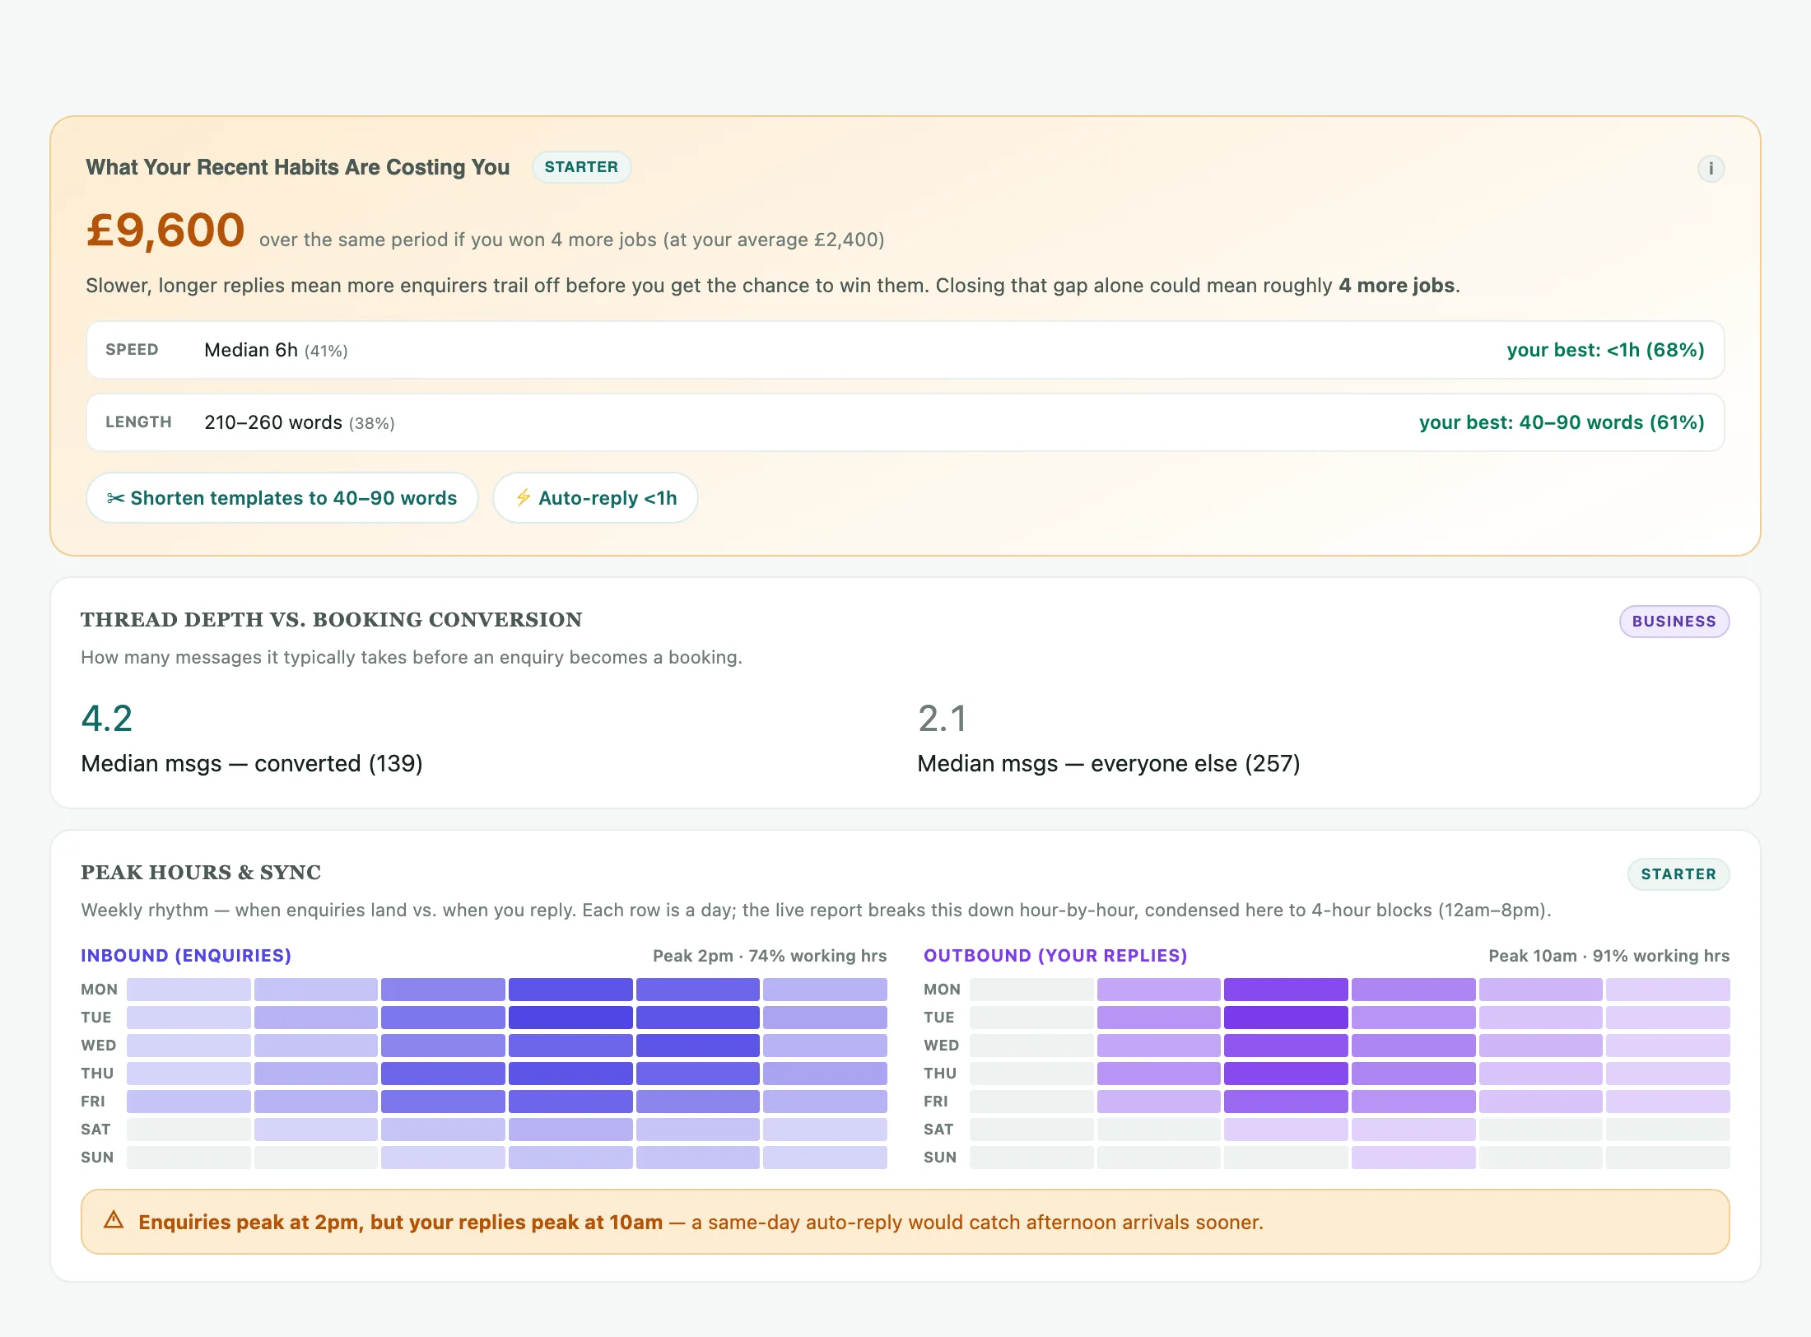Click the STARTER badge on Peak Hours card
The height and width of the screenshot is (1337, 1811).
coord(1678,874)
